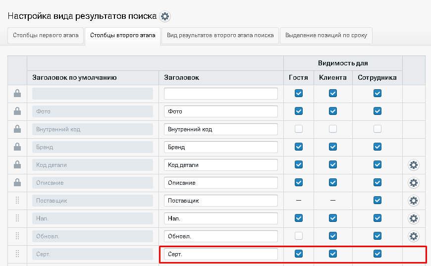Click drag handle on Поставщик row

click(17, 200)
